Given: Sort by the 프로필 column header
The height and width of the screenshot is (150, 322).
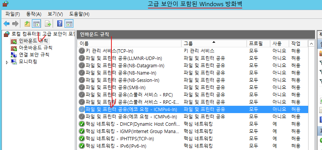Looking at the screenshot, I should pyautogui.click(x=258, y=43).
